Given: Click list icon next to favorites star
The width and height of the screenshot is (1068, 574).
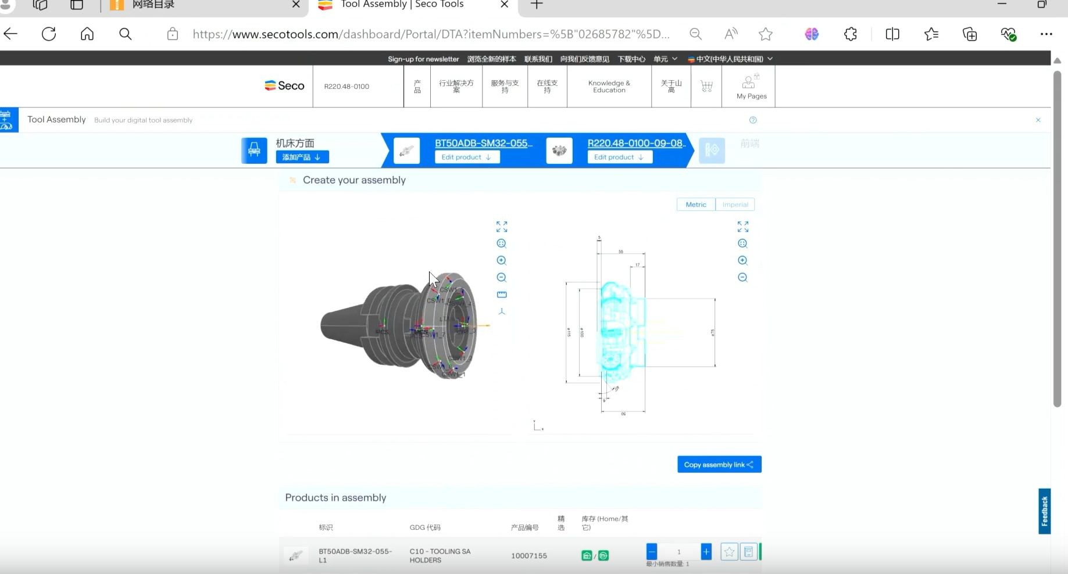Looking at the screenshot, I should [x=748, y=552].
